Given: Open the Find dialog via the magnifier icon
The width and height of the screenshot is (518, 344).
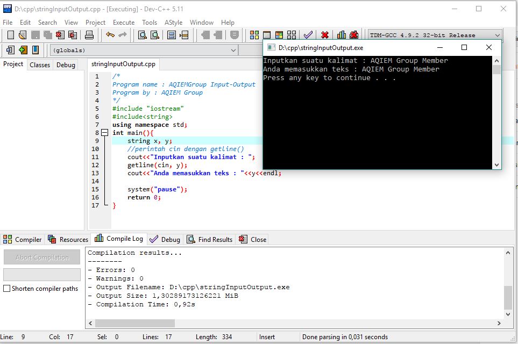Looking at the screenshot, I should click(144, 35).
